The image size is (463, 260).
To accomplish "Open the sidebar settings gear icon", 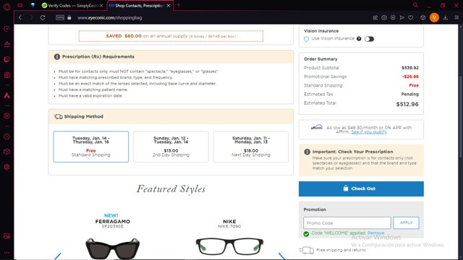I will pos(7,167).
